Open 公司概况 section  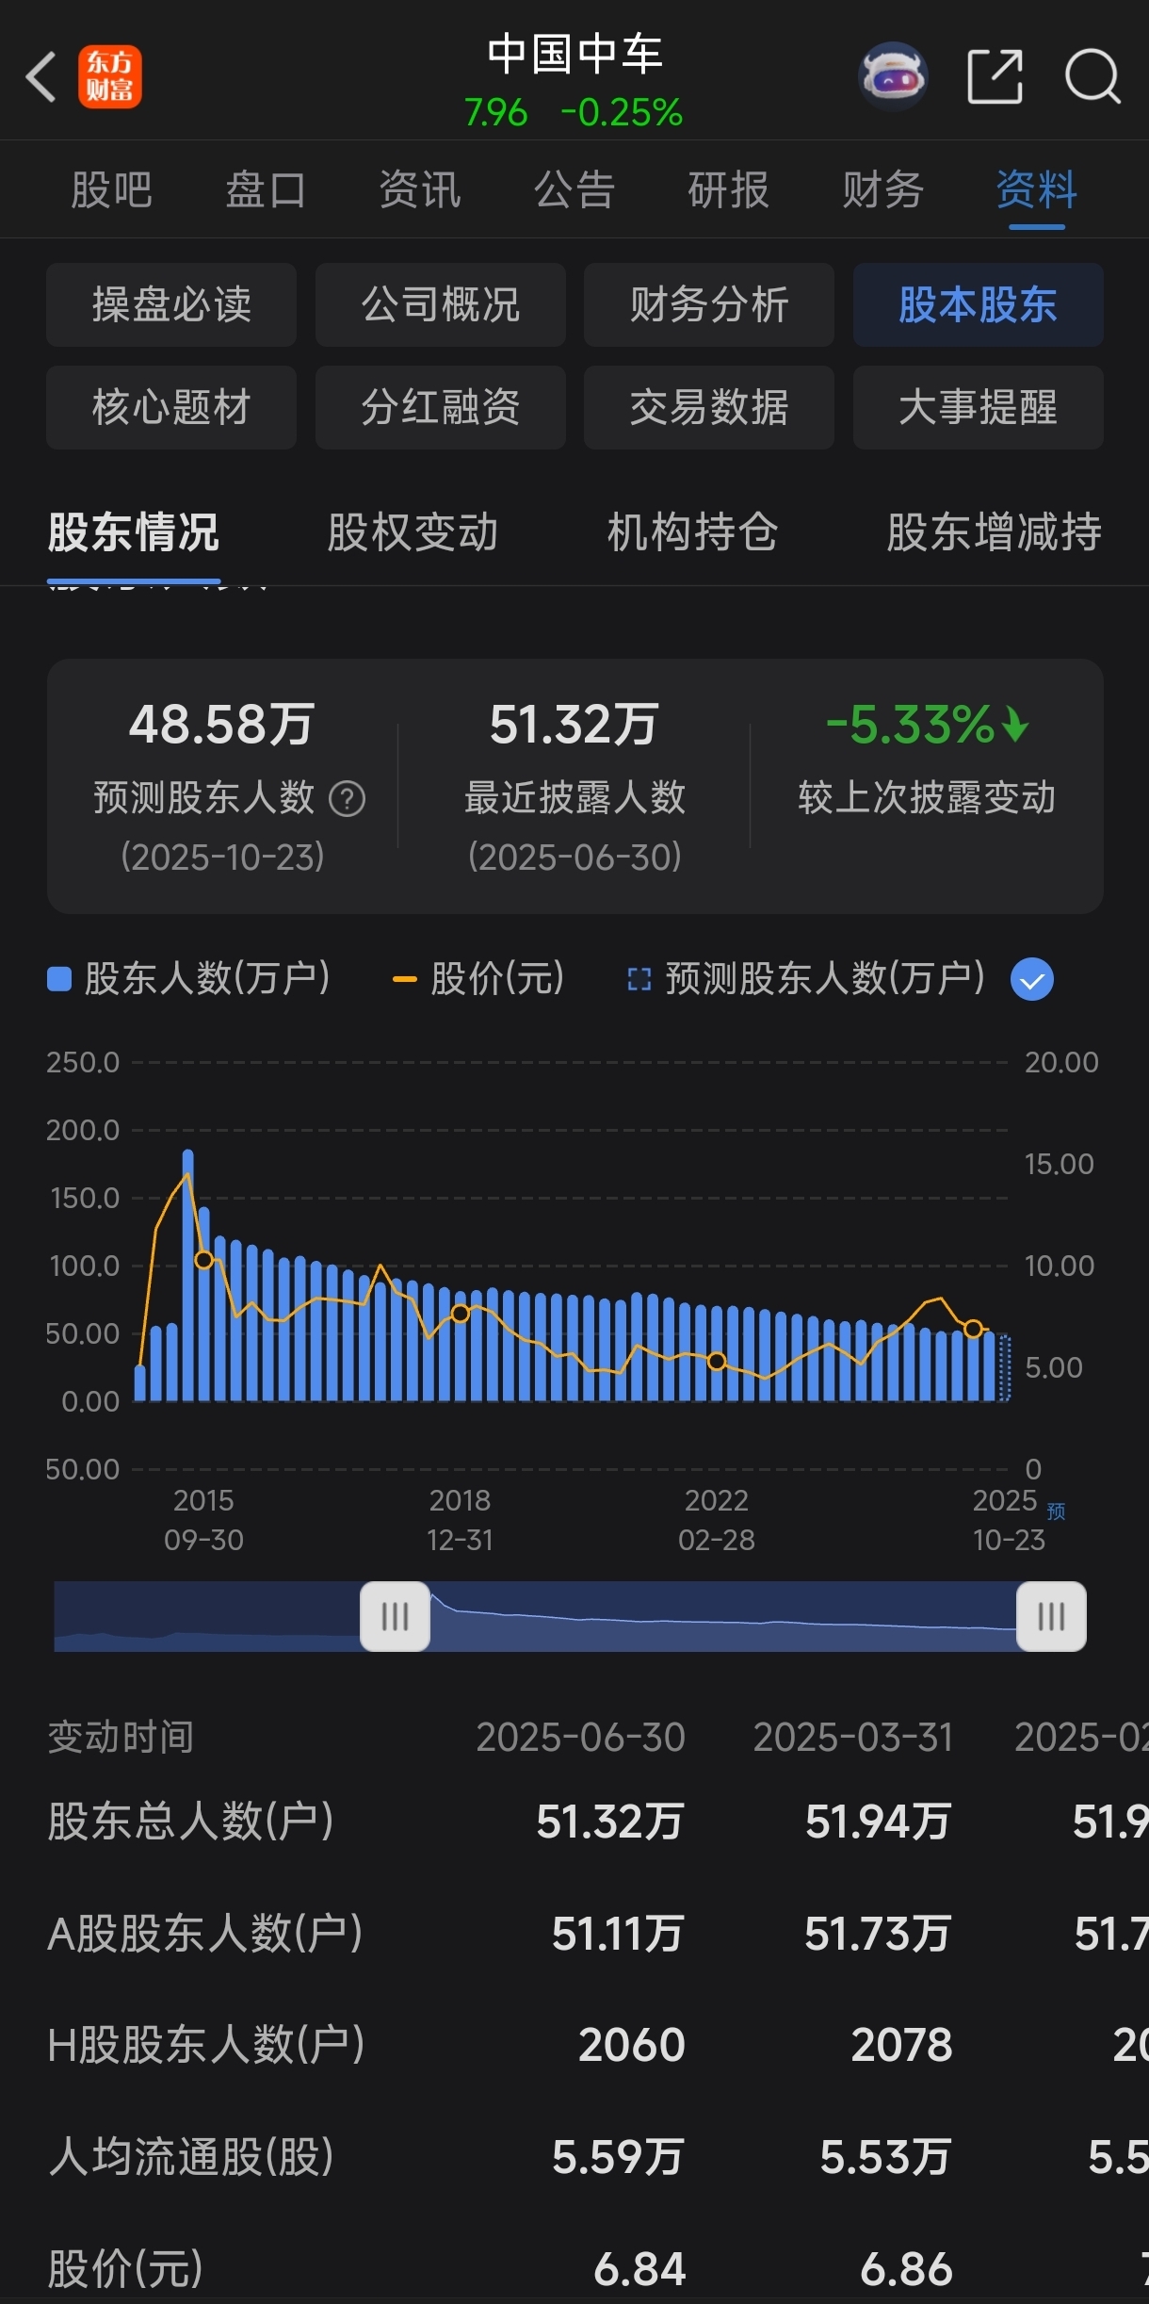tap(441, 304)
